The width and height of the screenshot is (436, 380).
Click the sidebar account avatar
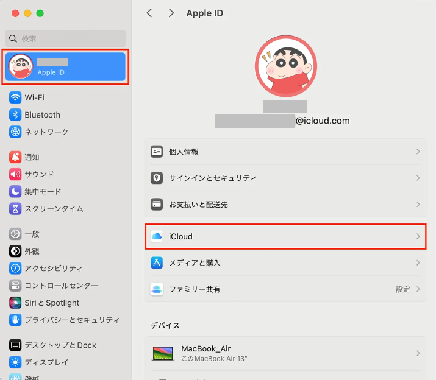click(21, 66)
